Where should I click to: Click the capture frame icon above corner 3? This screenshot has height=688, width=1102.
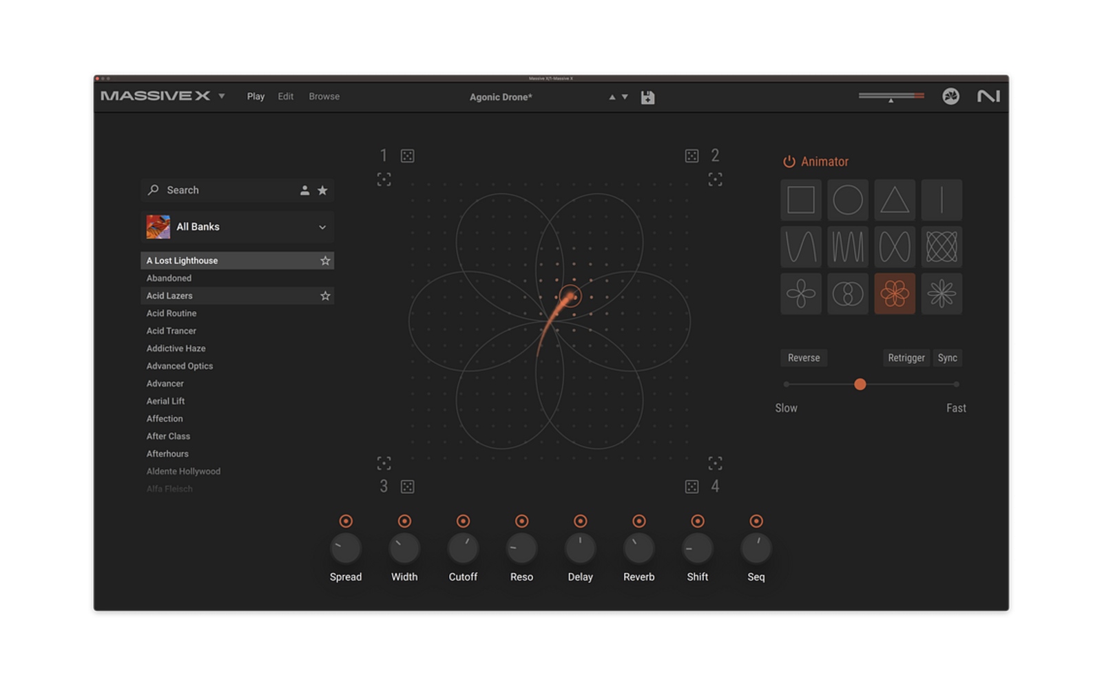point(384,463)
